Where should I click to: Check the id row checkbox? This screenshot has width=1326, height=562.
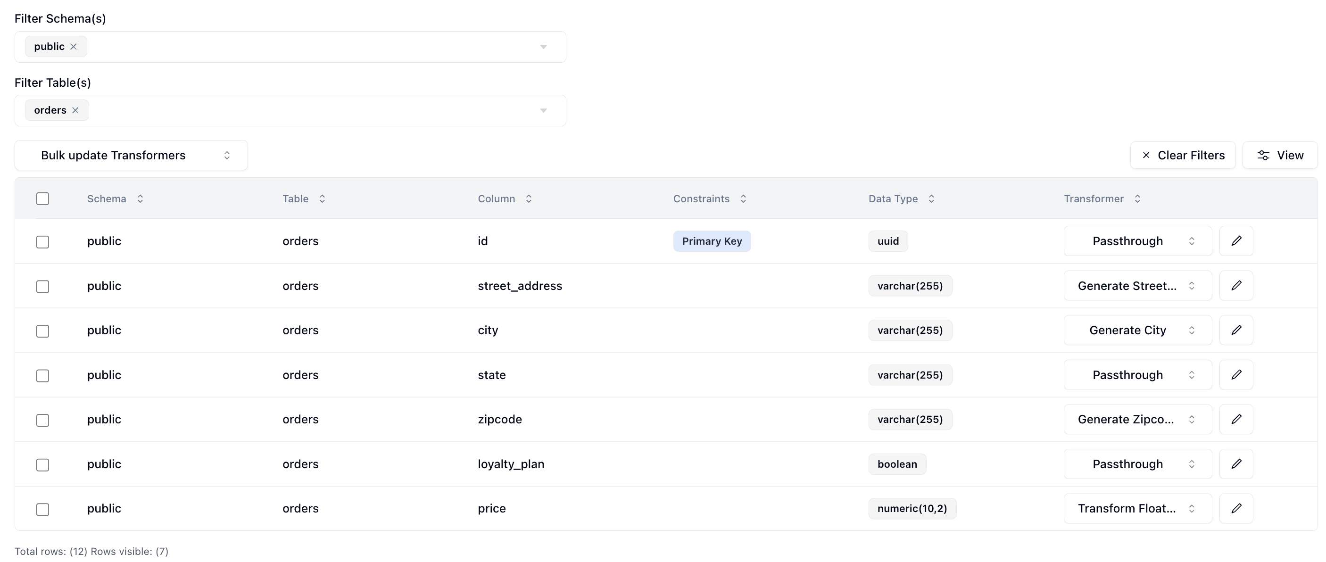(x=43, y=241)
